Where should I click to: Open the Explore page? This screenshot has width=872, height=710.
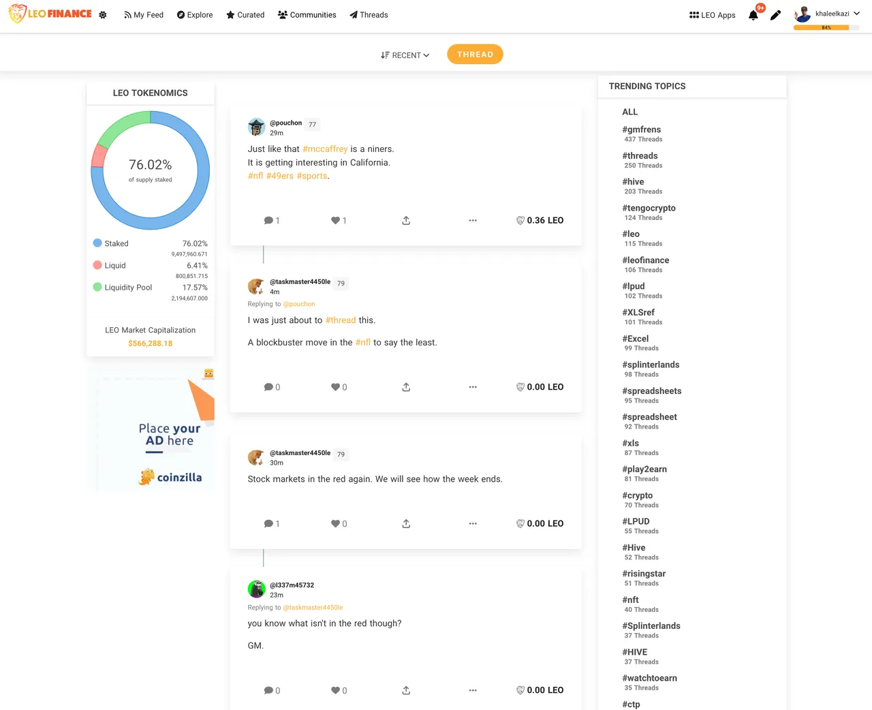tap(195, 15)
